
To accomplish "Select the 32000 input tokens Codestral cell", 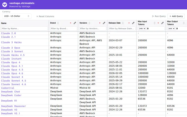I will tap(151, 88).
